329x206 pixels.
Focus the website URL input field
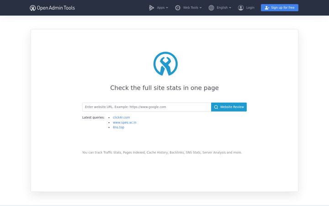147,107
